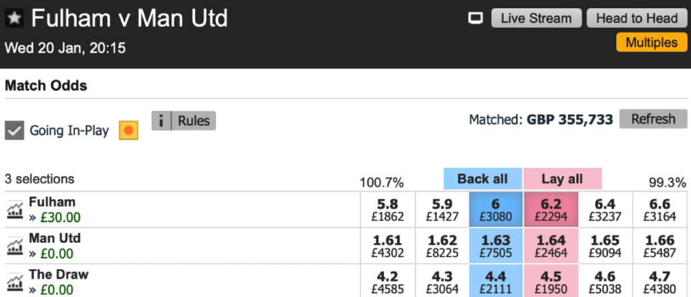Select Man Utd back price 1.63
This screenshot has height=297, width=691.
click(x=495, y=246)
